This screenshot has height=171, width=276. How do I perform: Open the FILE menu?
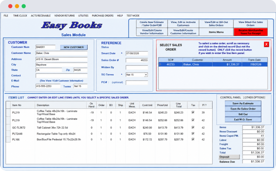6,16
